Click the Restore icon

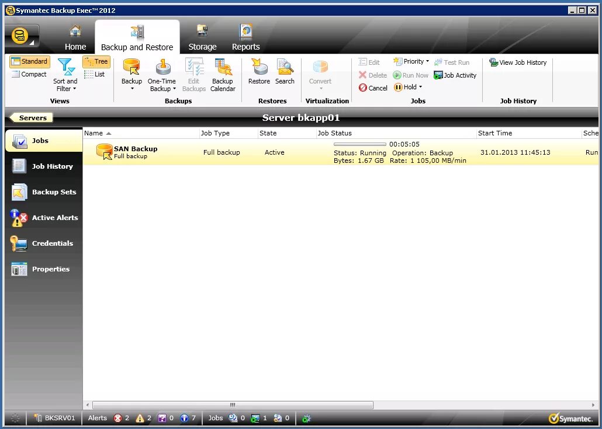click(259, 67)
